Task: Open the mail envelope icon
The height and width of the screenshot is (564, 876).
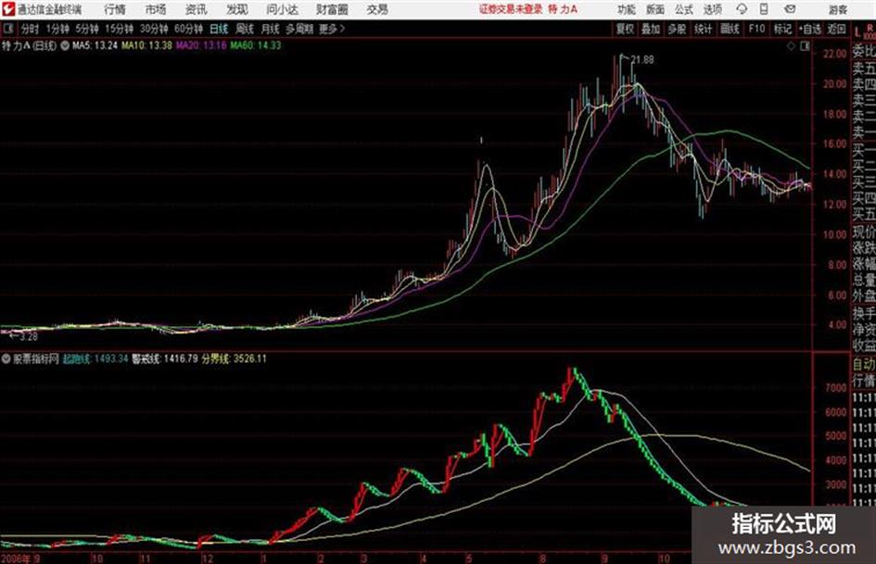Action: pos(790,9)
